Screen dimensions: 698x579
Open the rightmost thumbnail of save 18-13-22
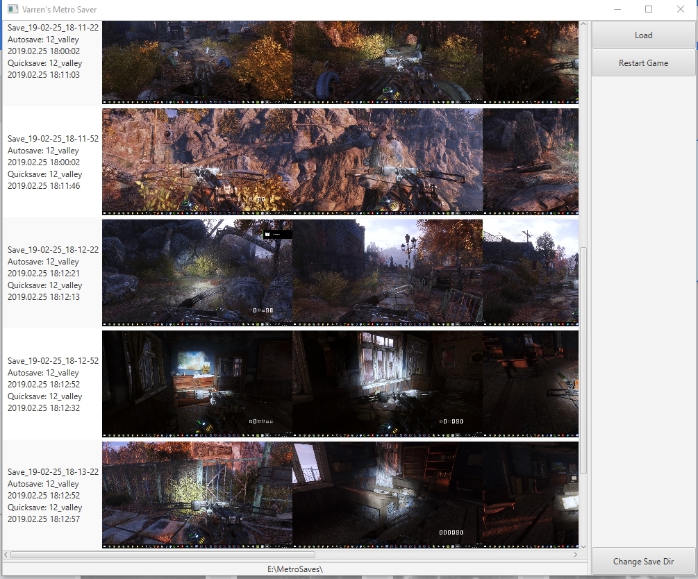point(531,495)
